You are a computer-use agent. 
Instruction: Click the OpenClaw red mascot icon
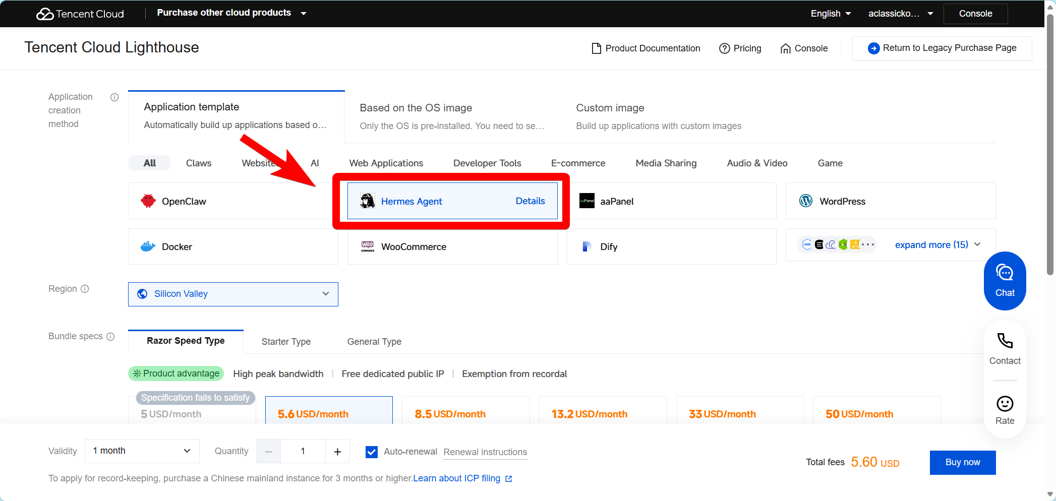(x=148, y=201)
